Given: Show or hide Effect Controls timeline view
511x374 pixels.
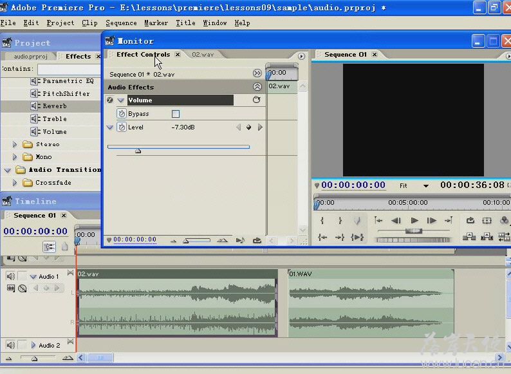Looking at the screenshot, I should pos(257,73).
